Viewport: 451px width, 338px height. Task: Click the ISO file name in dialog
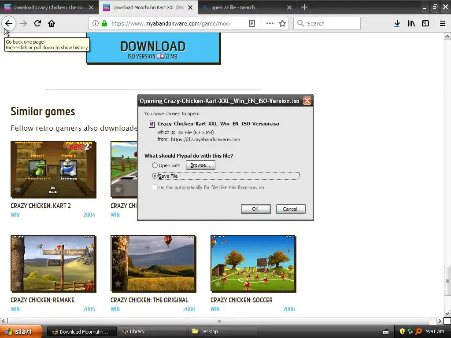[218, 124]
